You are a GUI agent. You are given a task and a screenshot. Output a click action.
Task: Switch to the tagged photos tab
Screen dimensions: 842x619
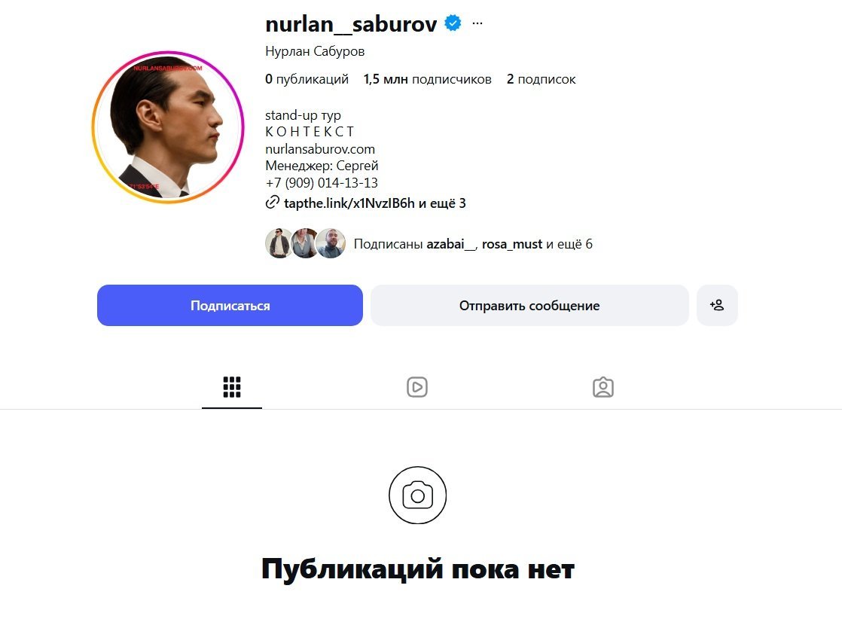coord(603,387)
